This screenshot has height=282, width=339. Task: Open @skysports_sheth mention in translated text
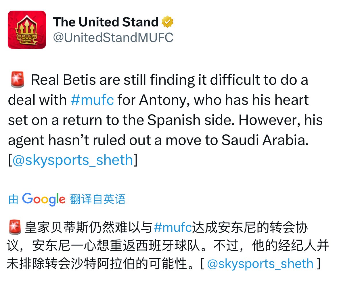pyautogui.click(x=260, y=264)
